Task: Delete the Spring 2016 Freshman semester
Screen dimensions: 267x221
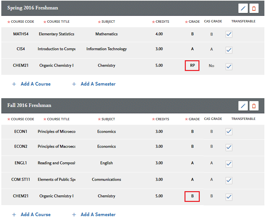Action: (254, 8)
